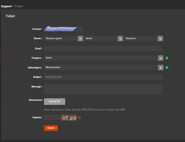This screenshot has width=185, height=142.
Task: Submit the support ticket
Action: [51, 128]
